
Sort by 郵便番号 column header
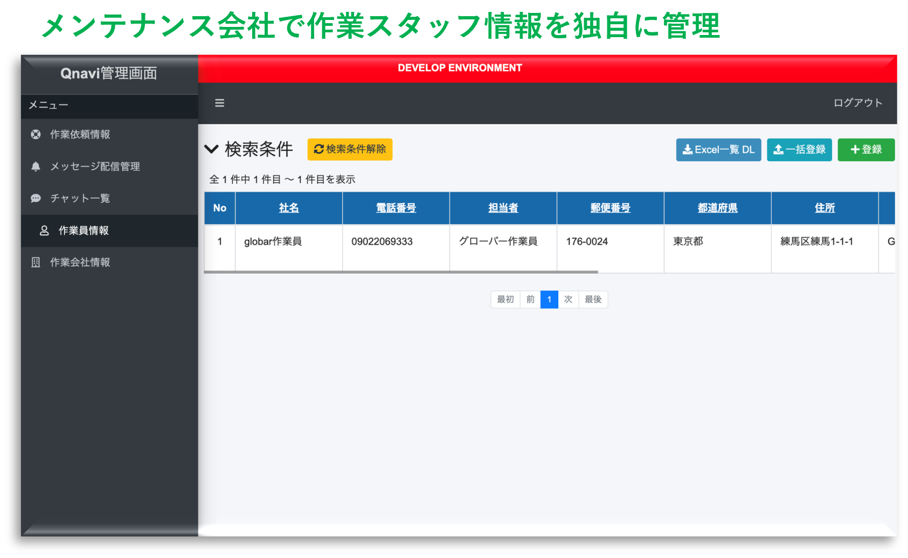click(611, 208)
